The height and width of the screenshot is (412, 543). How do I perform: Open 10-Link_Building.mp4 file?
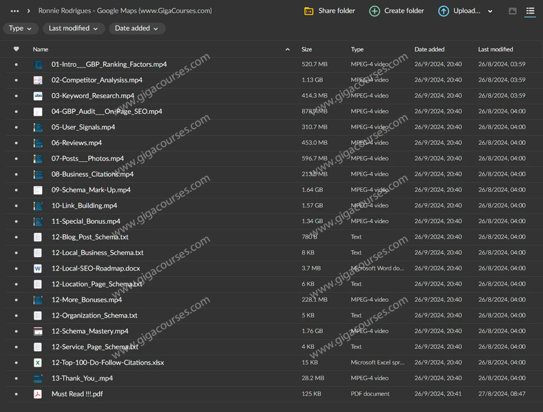tap(84, 206)
